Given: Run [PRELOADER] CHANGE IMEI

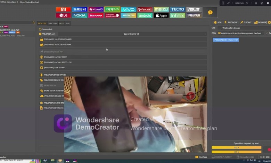Looking at the screenshot, I should [x=51, y=103].
